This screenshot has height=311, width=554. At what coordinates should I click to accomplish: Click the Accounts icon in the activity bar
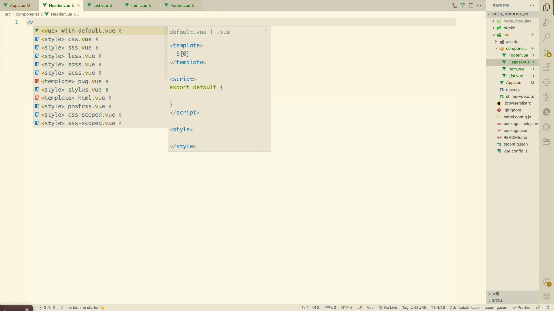coord(546,282)
